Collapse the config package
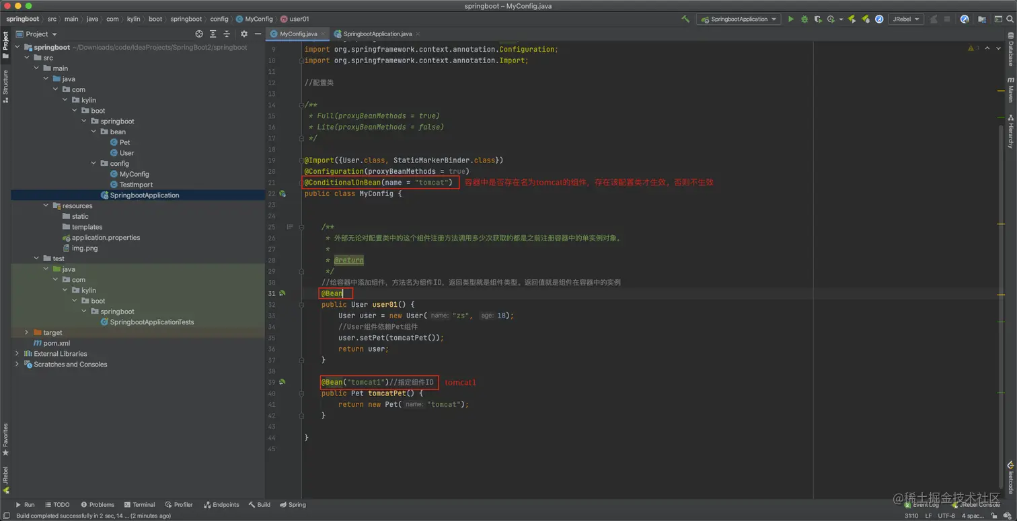This screenshot has height=521, width=1017. (93, 163)
